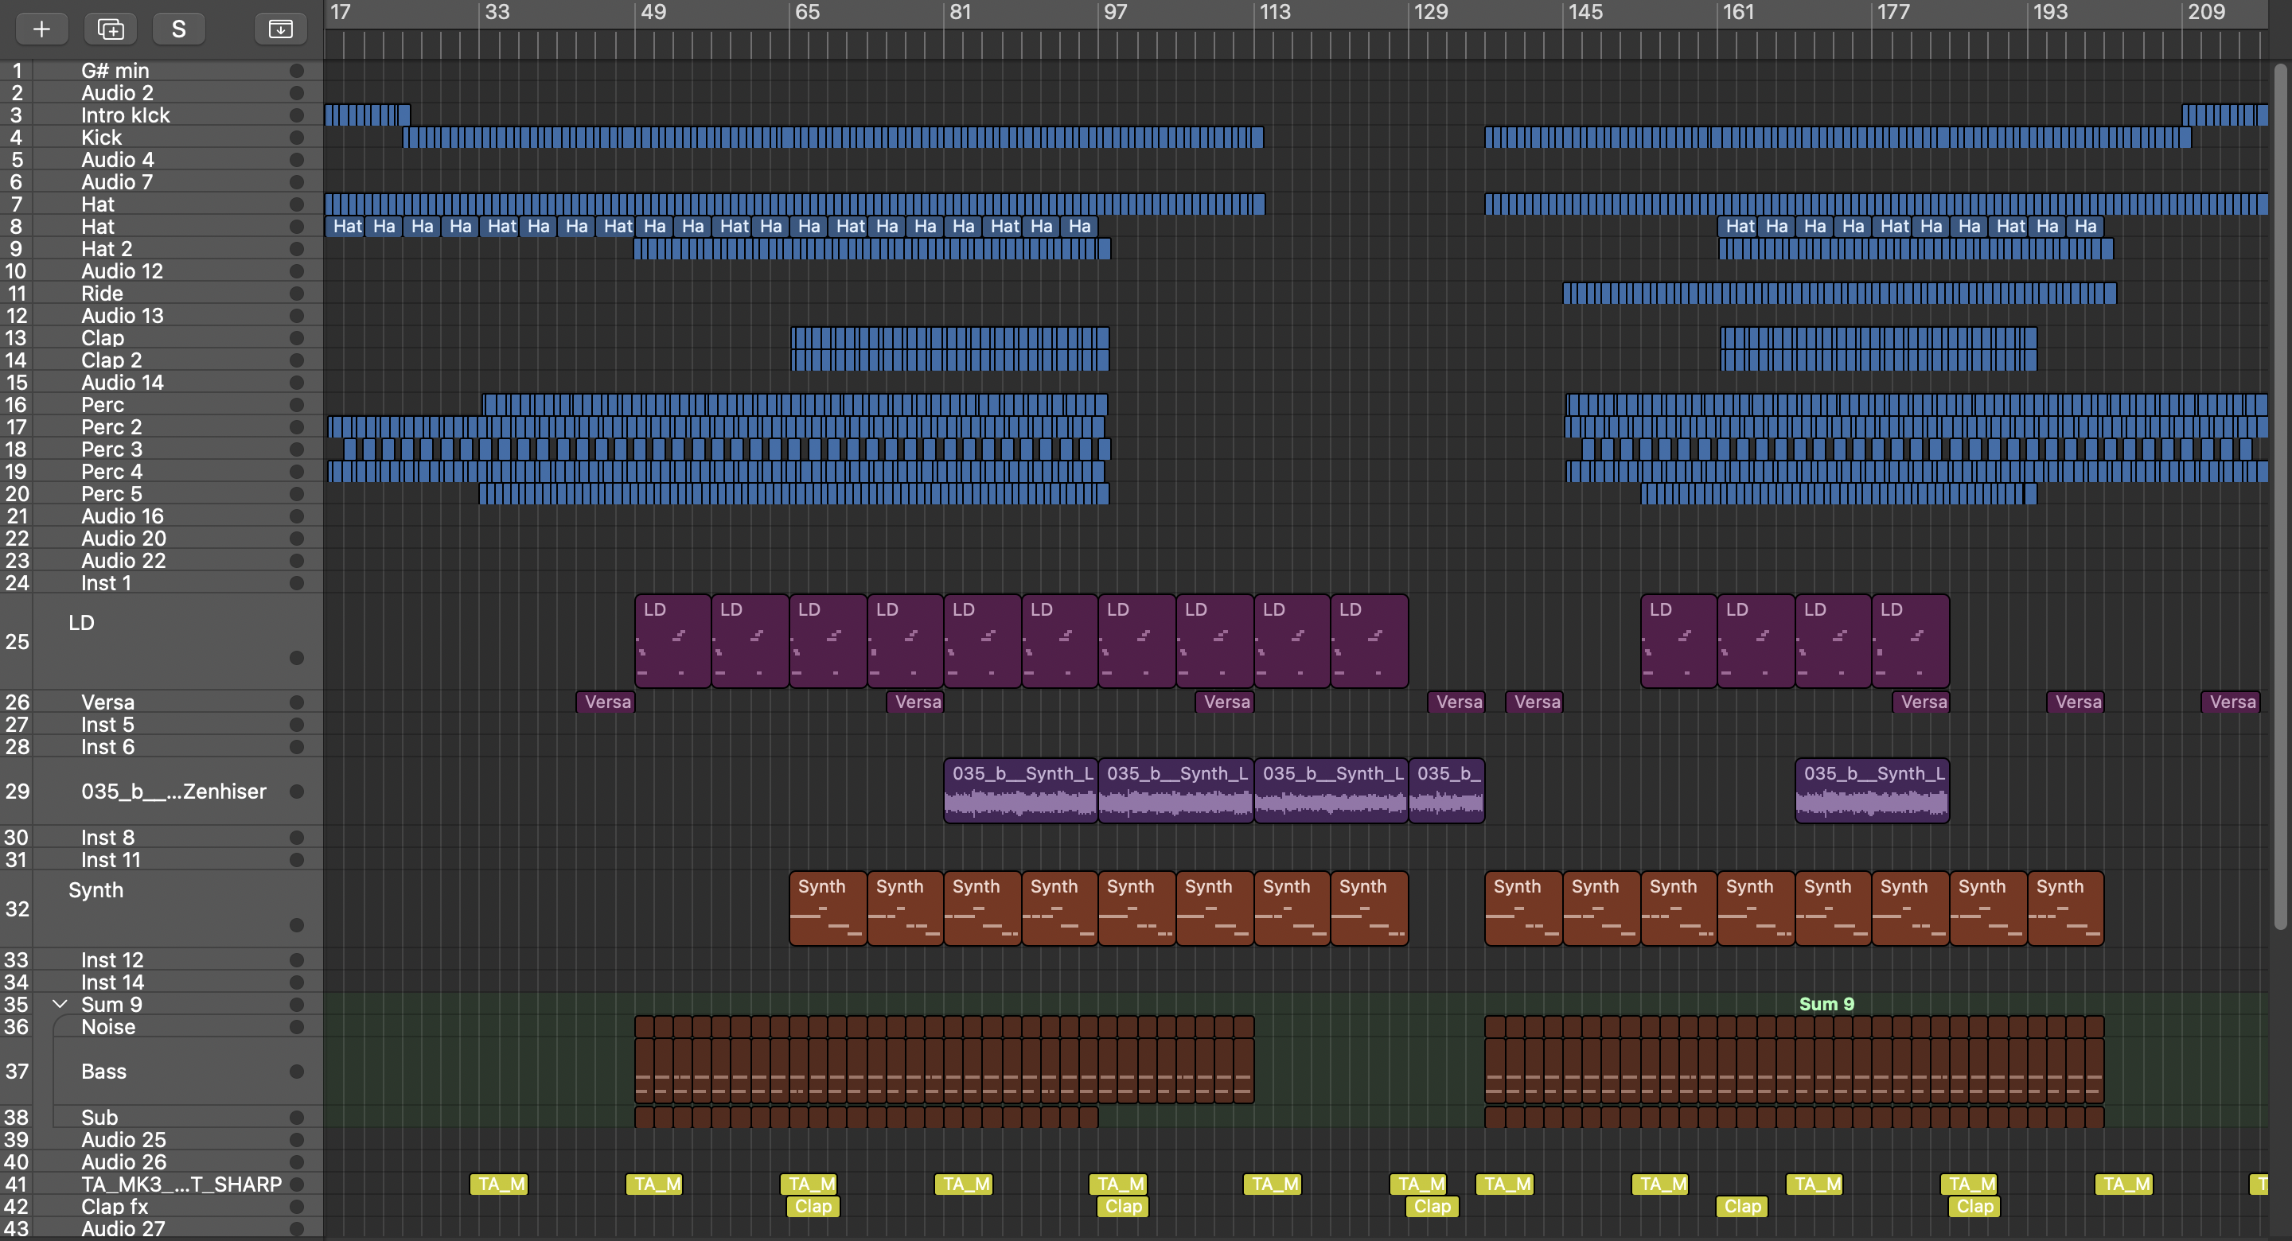The height and width of the screenshot is (1241, 2292).
Task: Click the catch/import tray button
Action: pos(280,29)
